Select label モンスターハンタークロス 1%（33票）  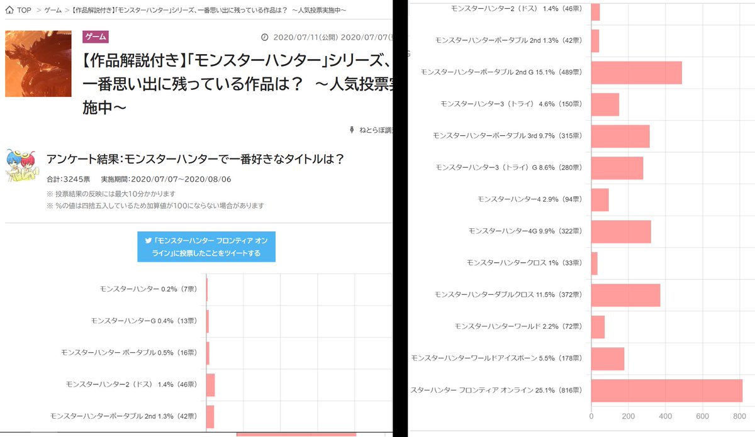click(525, 263)
